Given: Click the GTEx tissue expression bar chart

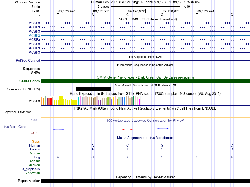Looking at the screenshot, I should coord(91,100).
